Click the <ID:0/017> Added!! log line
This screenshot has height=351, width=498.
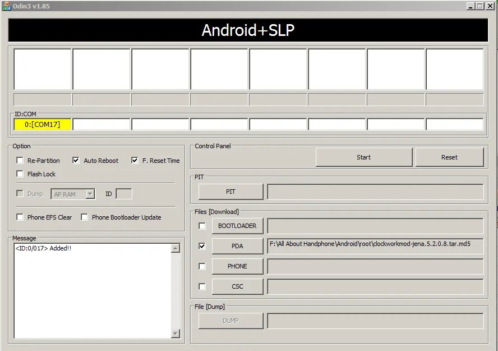(x=44, y=248)
